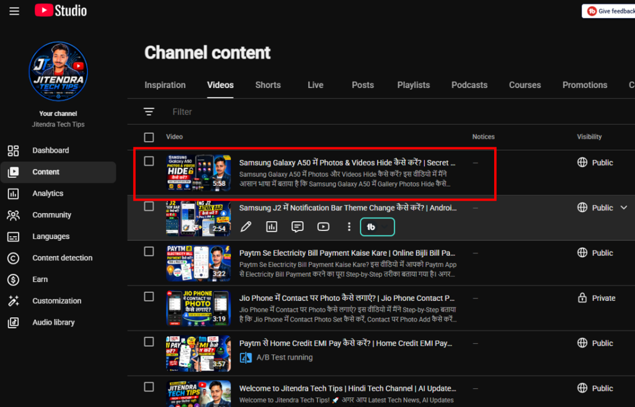
Task: Open analytics icon for Samsung J2 video
Action: pyautogui.click(x=272, y=227)
